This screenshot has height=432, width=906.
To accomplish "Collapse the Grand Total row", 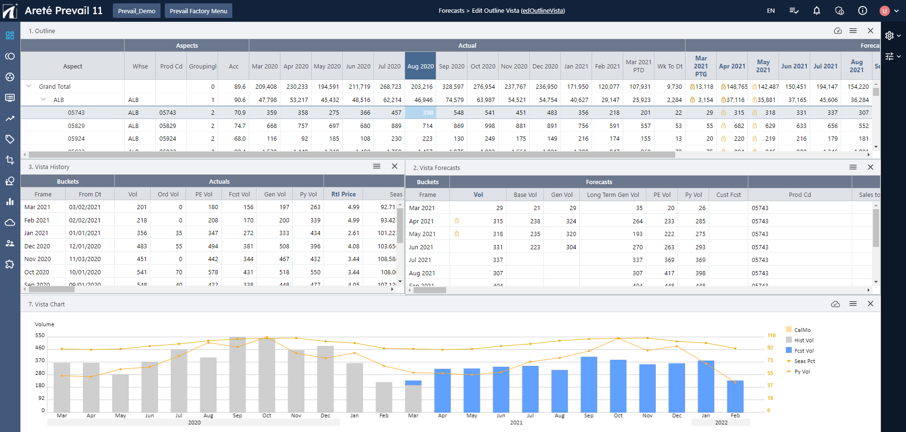I will pyautogui.click(x=29, y=86).
